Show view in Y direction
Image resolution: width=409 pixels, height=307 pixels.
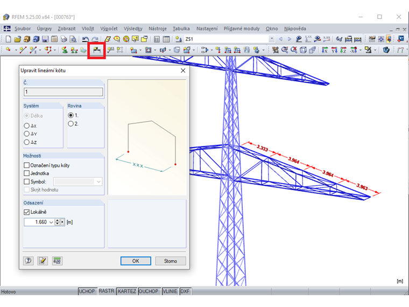(334, 50)
